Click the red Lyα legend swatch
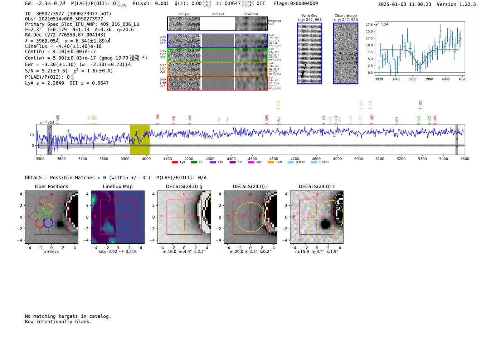Image resolution: width=501 pixels, height=341 pixels. 175,162
